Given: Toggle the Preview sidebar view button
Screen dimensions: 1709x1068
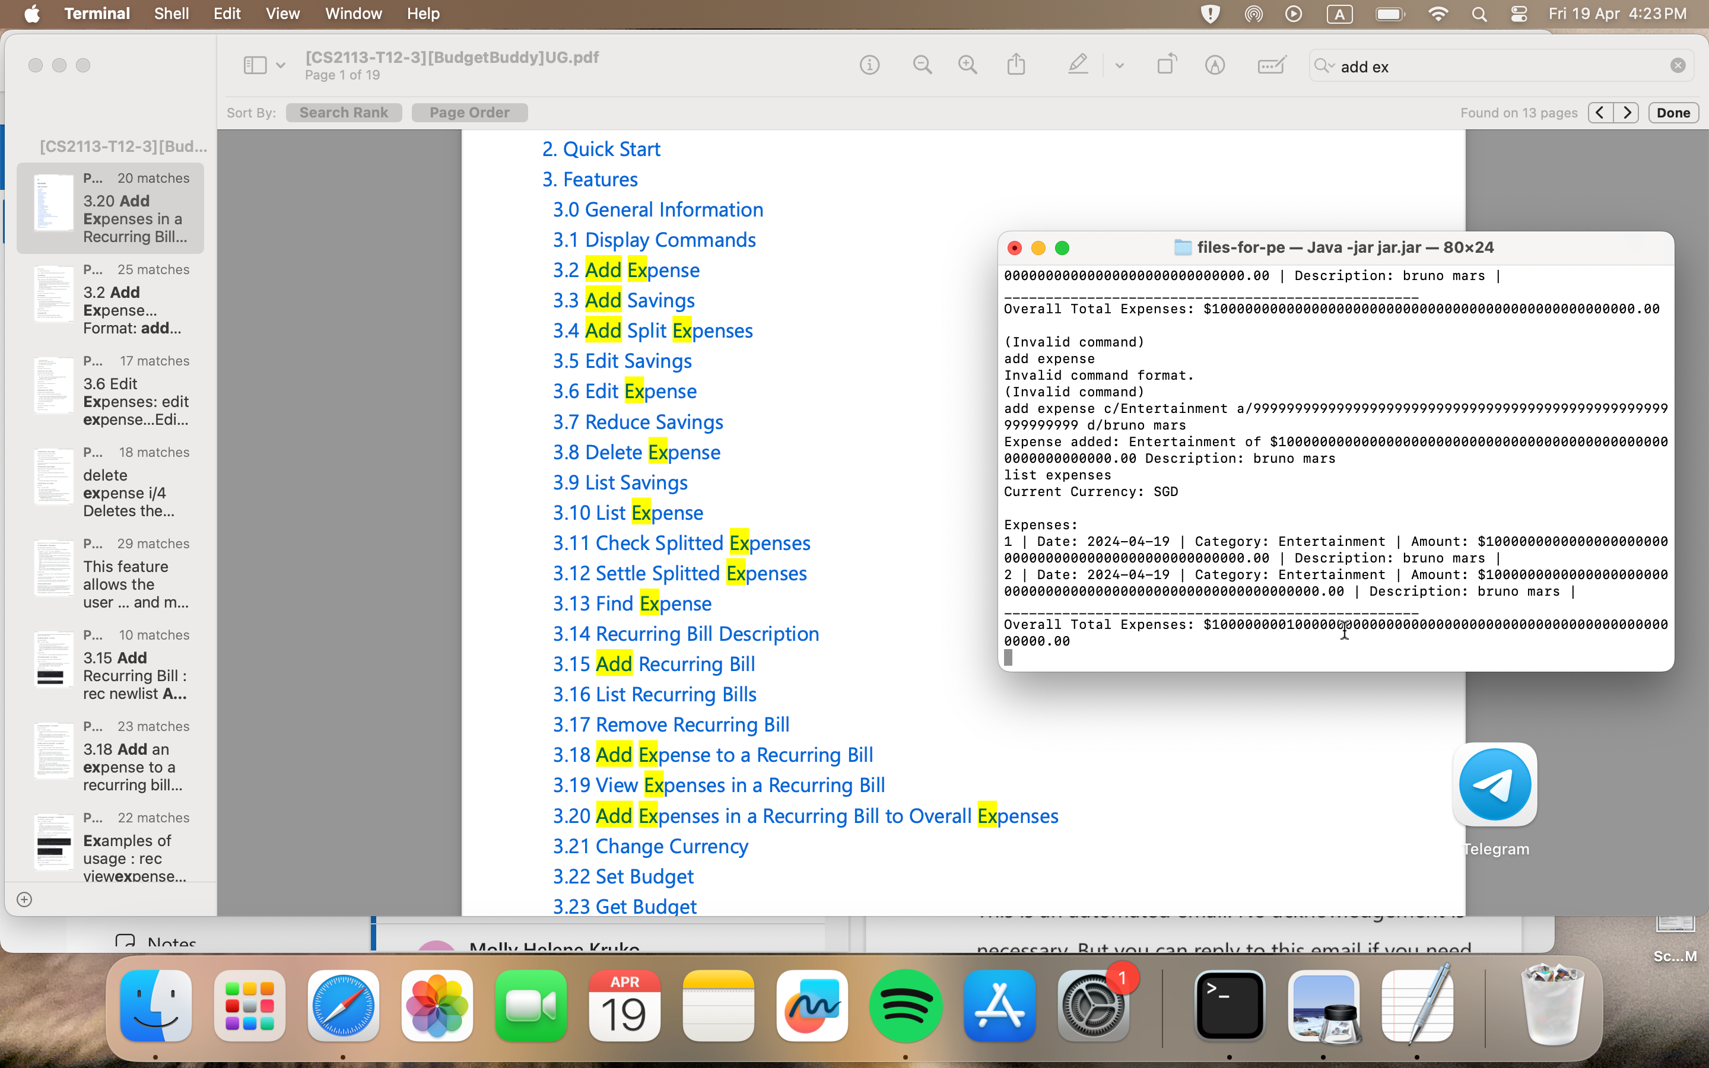Looking at the screenshot, I should coord(255,66).
